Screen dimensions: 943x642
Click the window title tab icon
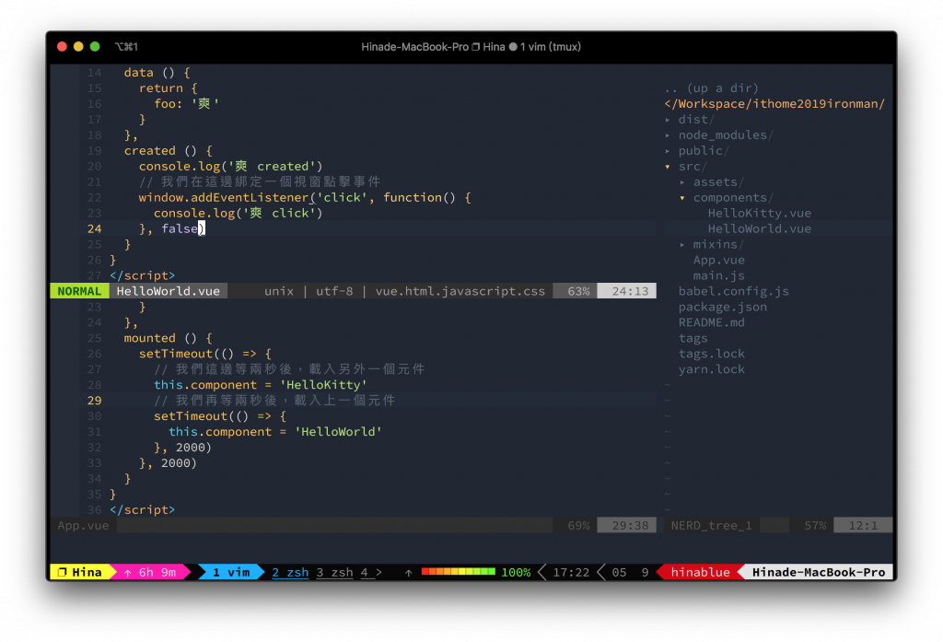point(476,47)
